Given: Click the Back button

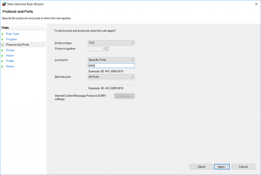Looking at the screenshot, I should pyautogui.click(x=201, y=167).
